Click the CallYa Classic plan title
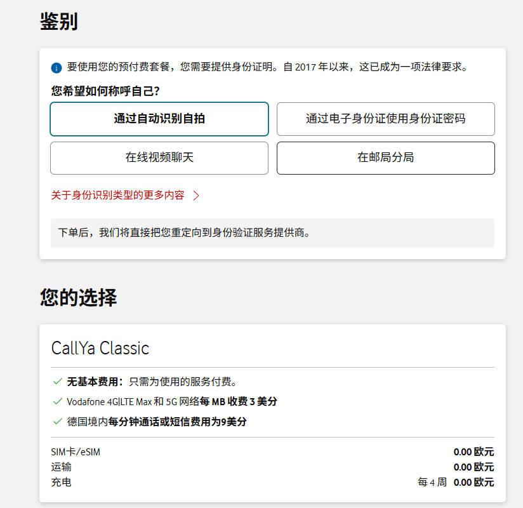 [x=100, y=348]
